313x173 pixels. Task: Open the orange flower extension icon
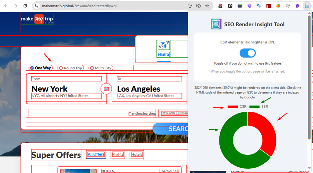(x=278, y=6)
